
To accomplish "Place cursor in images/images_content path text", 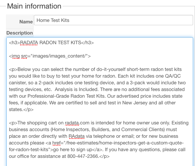I will [59, 56].
